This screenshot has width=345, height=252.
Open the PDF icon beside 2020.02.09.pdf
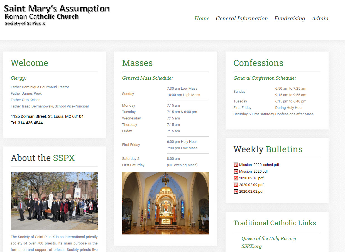(236, 185)
